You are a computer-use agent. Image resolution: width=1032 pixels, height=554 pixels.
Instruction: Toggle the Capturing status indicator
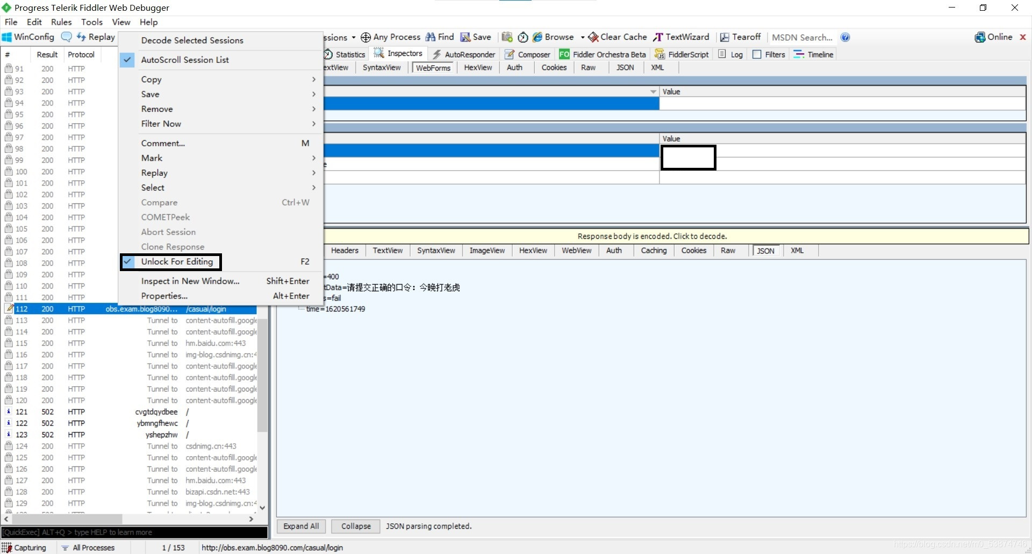24,548
